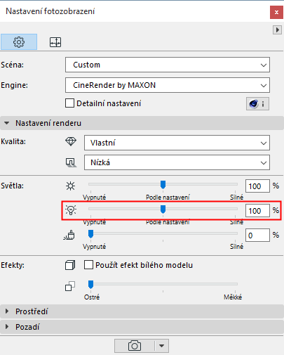The width and height of the screenshot is (284, 355).
Task: Switch to the size dimensions tab
Action: point(55,42)
